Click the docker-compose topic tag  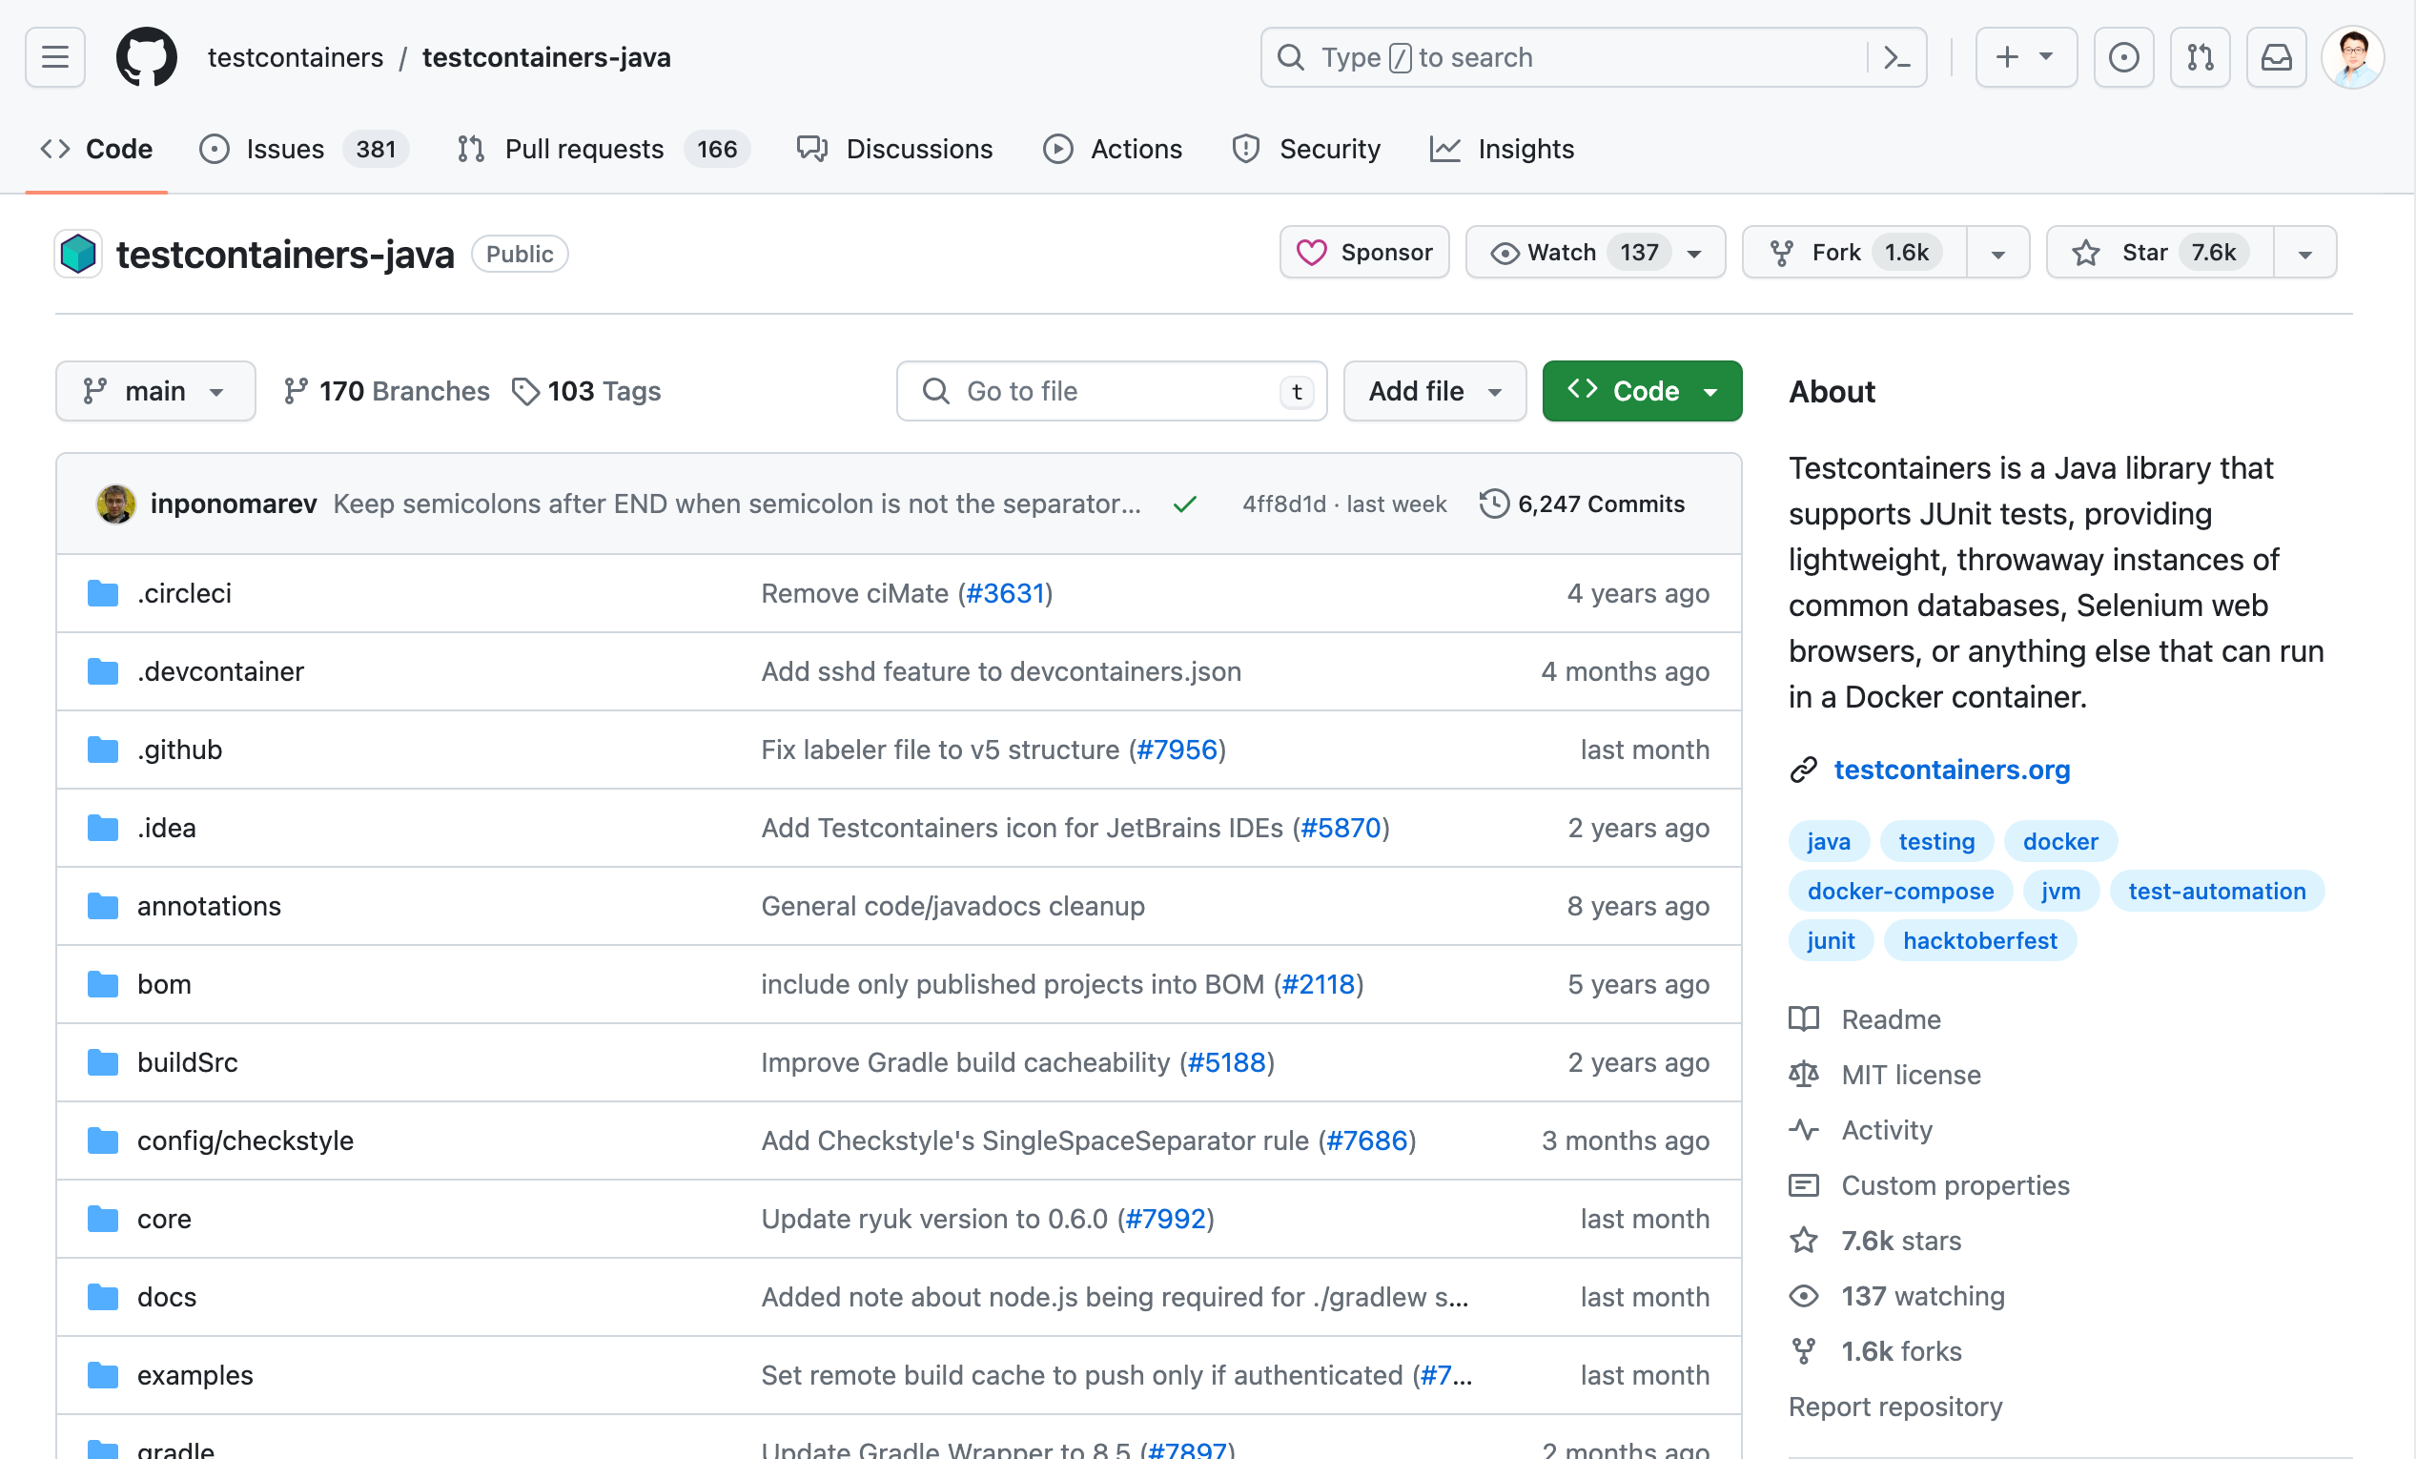pos(1899,892)
